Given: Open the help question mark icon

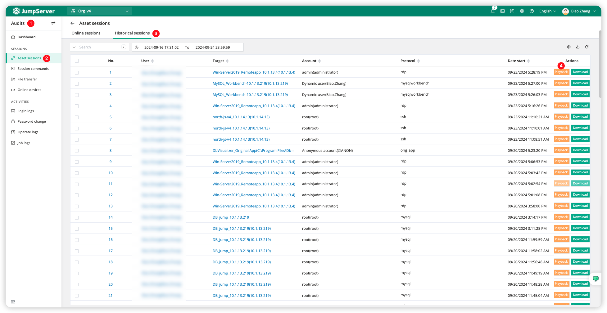Looking at the screenshot, I should pos(532,11).
